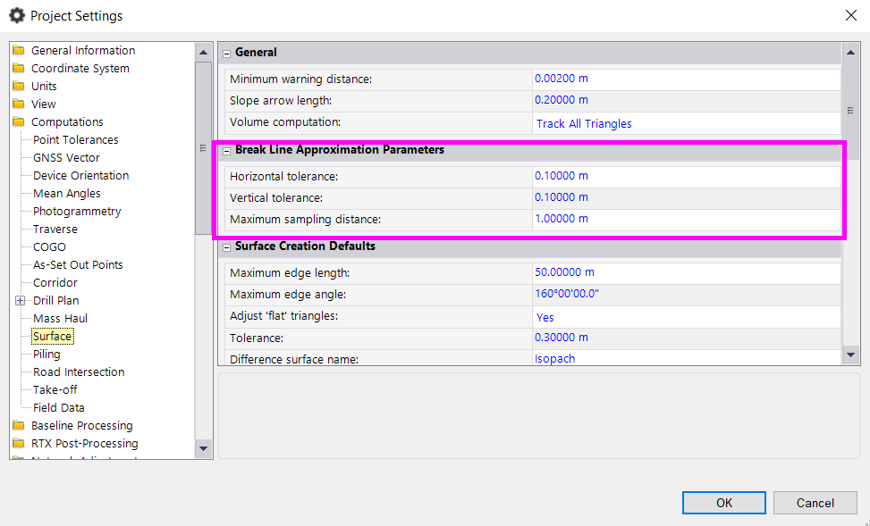Click the Computations folder icon

click(19, 122)
